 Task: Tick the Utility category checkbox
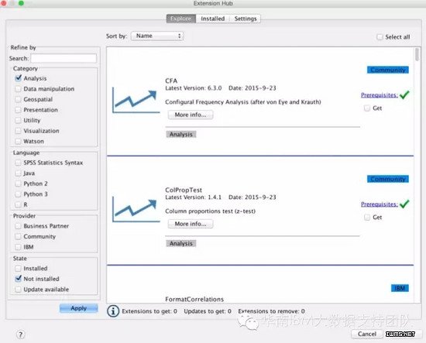(18, 120)
